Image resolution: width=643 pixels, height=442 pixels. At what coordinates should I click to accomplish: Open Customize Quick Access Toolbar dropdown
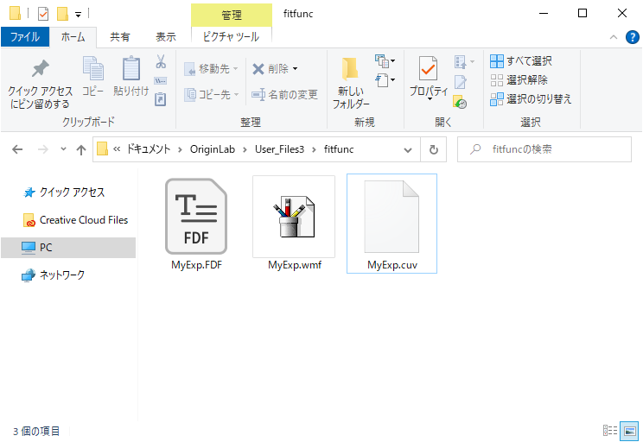click(78, 15)
